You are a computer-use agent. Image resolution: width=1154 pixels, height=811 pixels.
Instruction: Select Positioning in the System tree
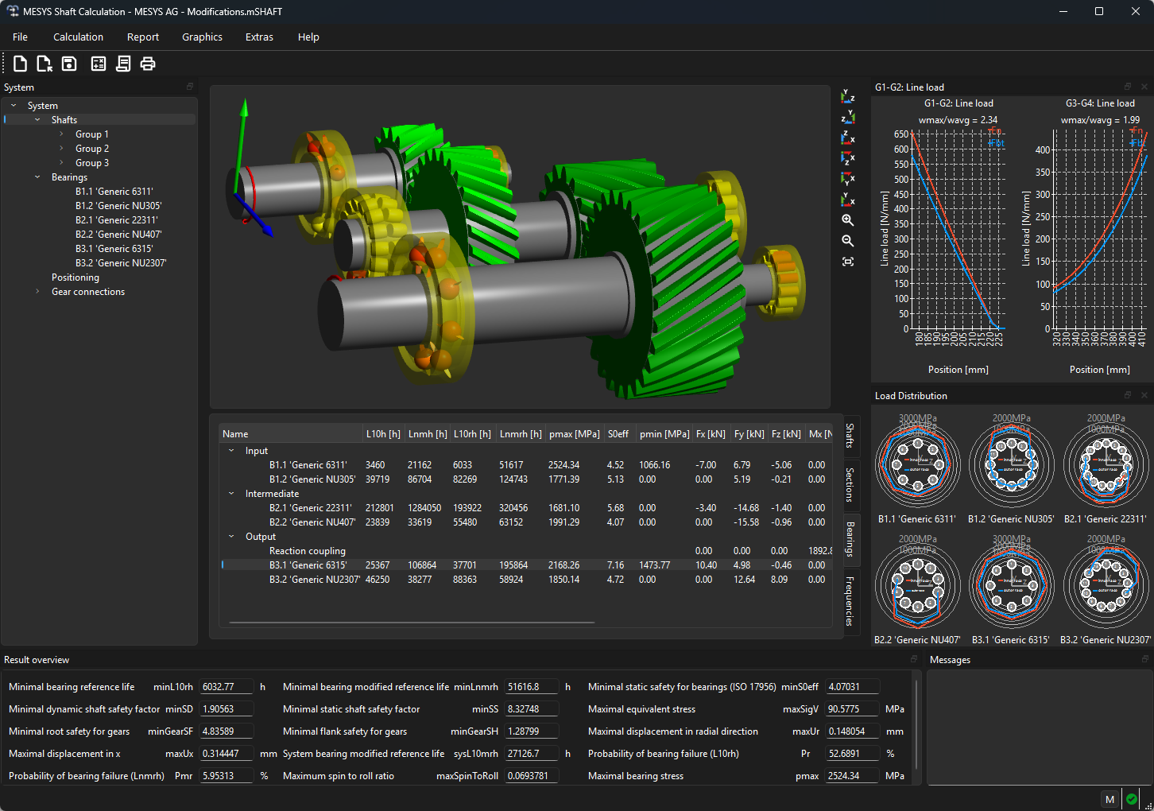click(76, 277)
